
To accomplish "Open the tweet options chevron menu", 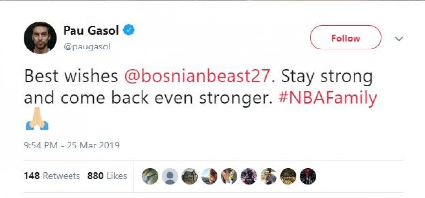I will (399, 38).
